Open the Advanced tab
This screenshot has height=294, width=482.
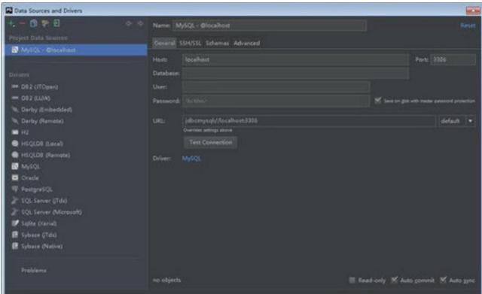246,43
